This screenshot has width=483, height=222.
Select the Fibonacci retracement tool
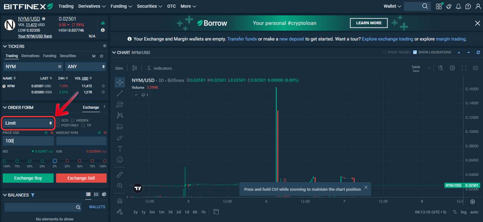(120, 104)
